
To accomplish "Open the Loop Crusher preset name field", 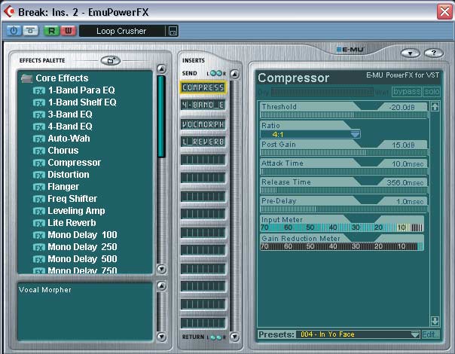I will [122, 31].
